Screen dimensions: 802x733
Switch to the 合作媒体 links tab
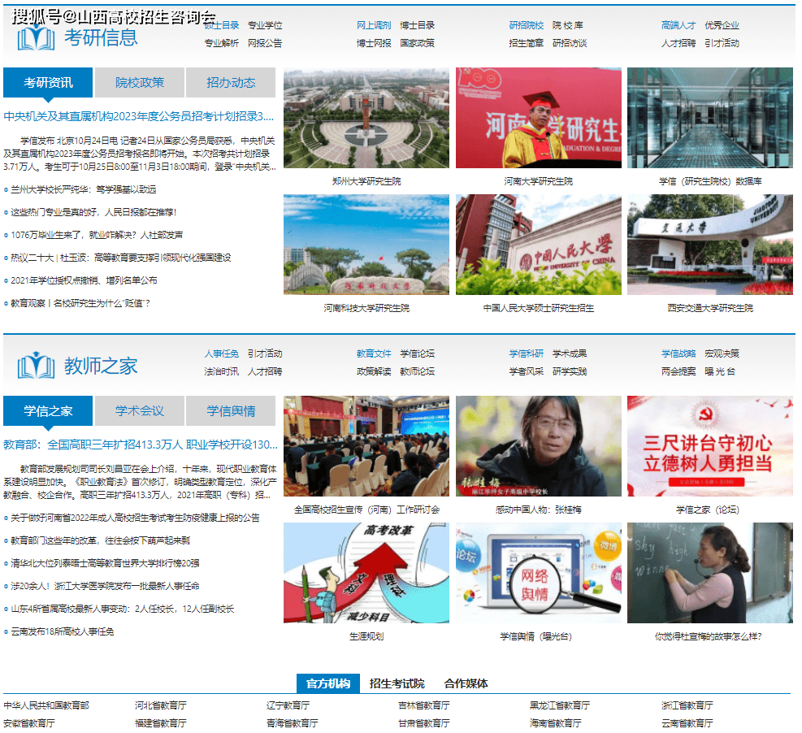tap(466, 683)
